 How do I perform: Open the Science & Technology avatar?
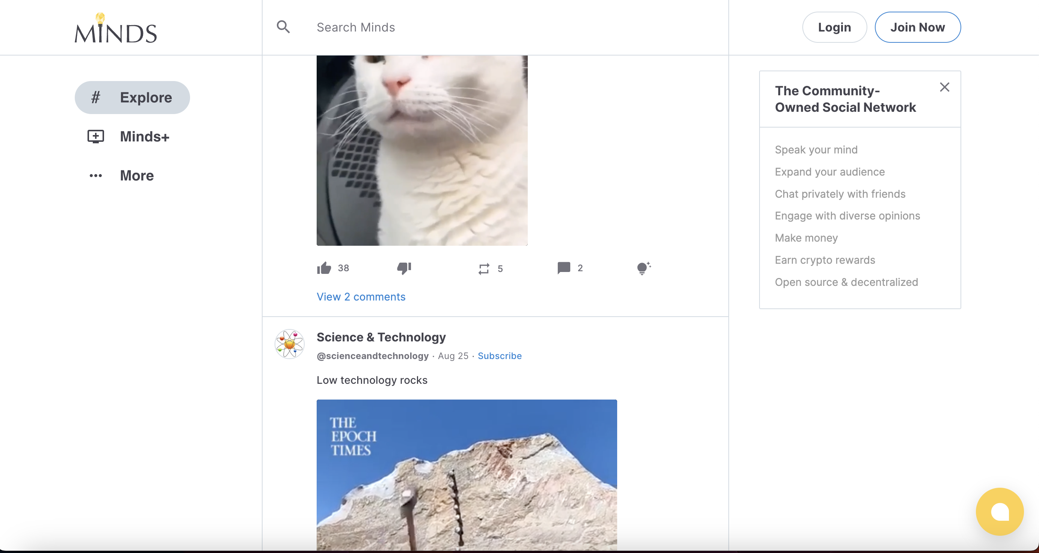(289, 344)
